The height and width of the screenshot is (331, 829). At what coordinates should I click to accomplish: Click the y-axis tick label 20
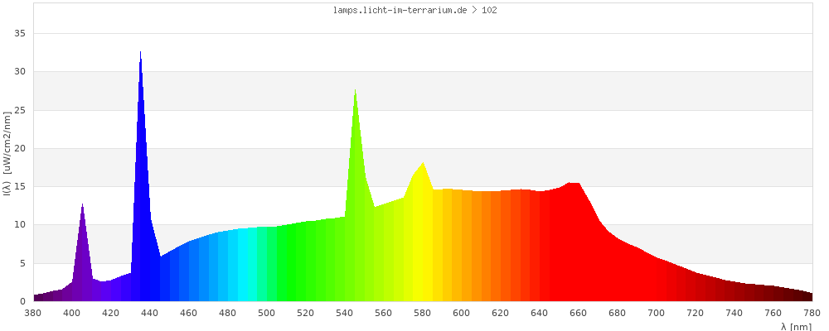20,148
